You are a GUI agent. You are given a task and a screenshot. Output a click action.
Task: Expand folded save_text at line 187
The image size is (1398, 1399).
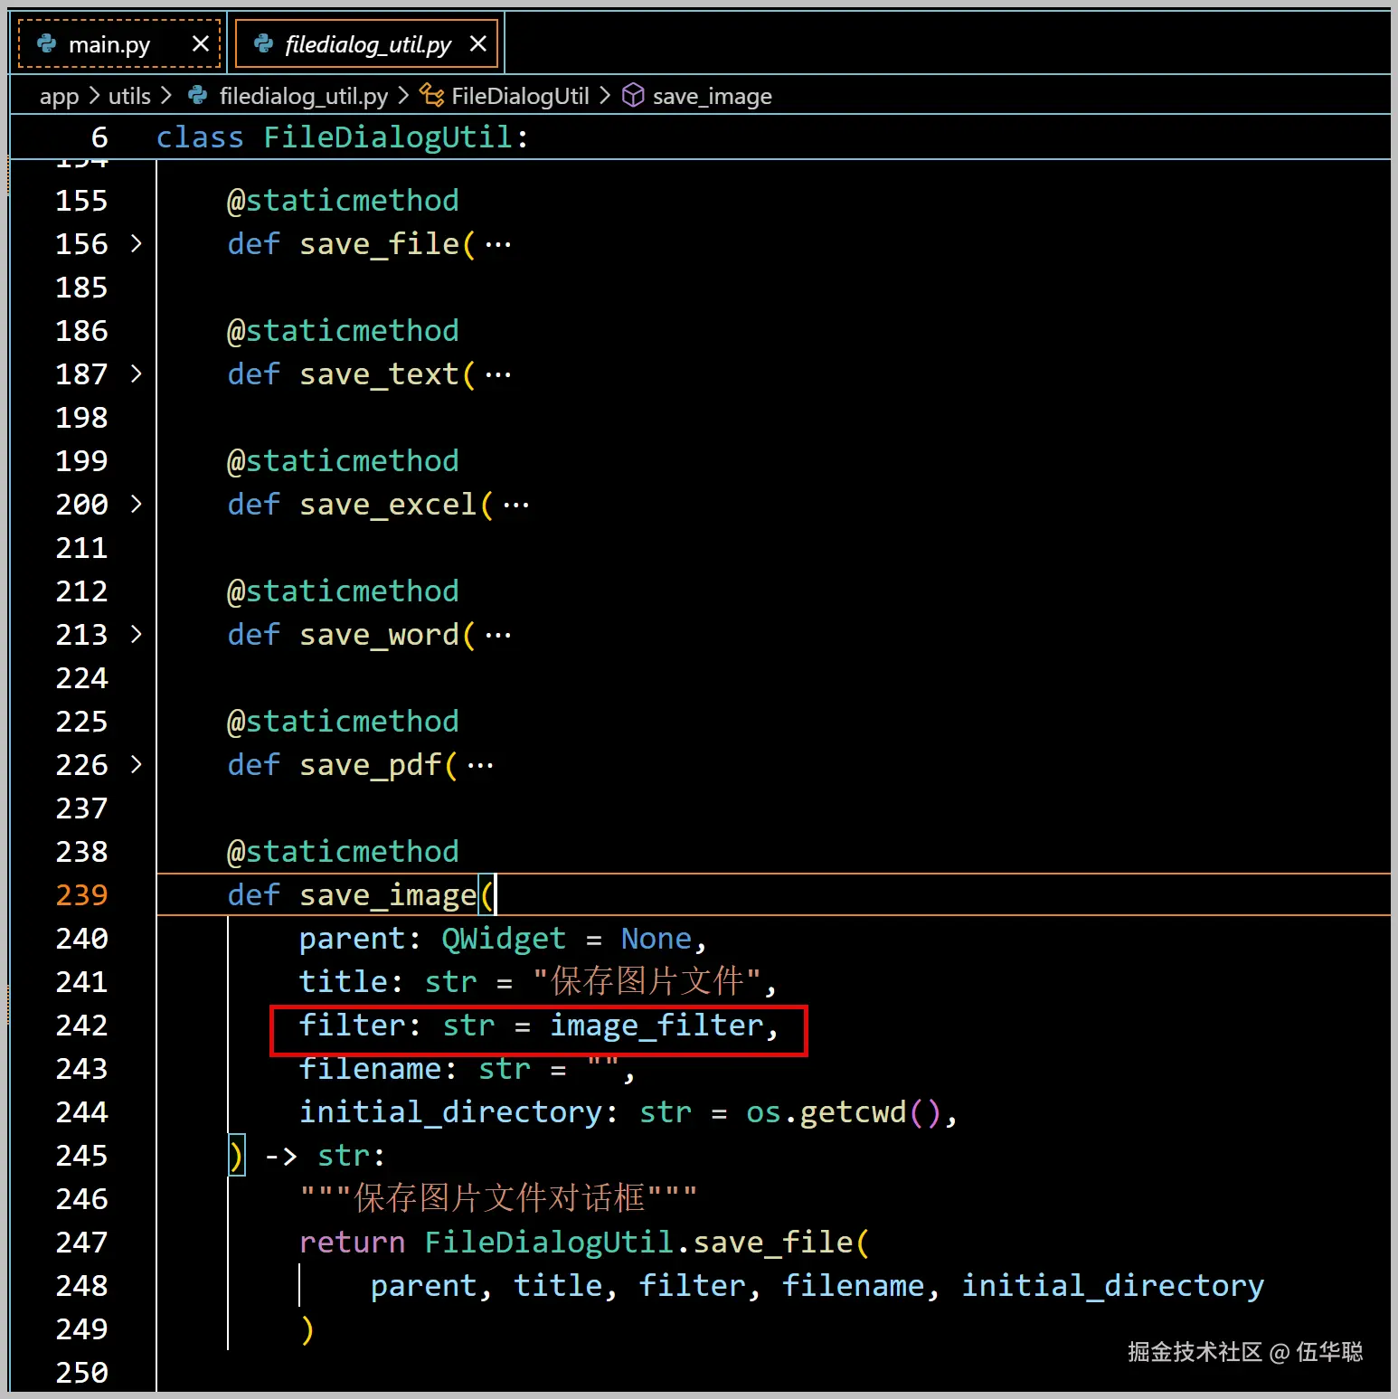point(136,373)
